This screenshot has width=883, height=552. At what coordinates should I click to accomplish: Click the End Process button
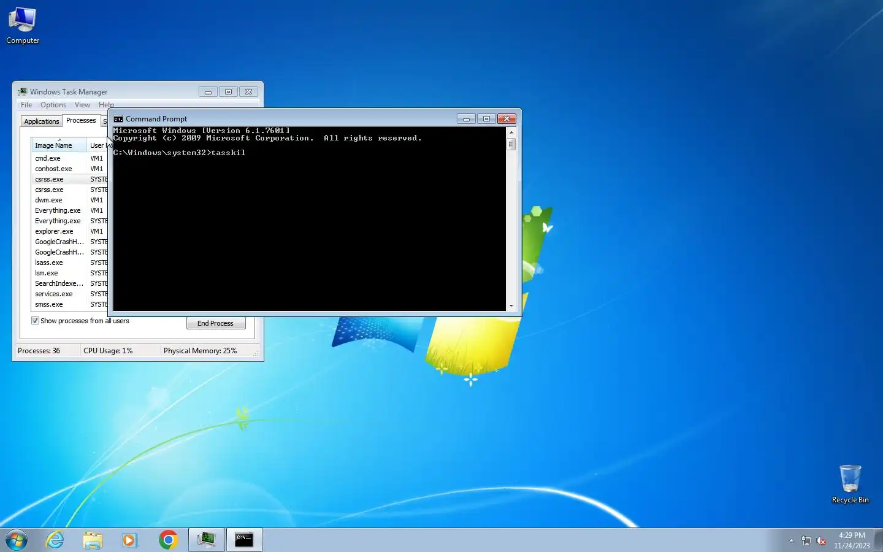215,323
